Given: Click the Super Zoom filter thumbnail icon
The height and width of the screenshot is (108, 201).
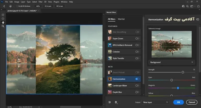Looking at the screenshot, I should coord(110,38).
